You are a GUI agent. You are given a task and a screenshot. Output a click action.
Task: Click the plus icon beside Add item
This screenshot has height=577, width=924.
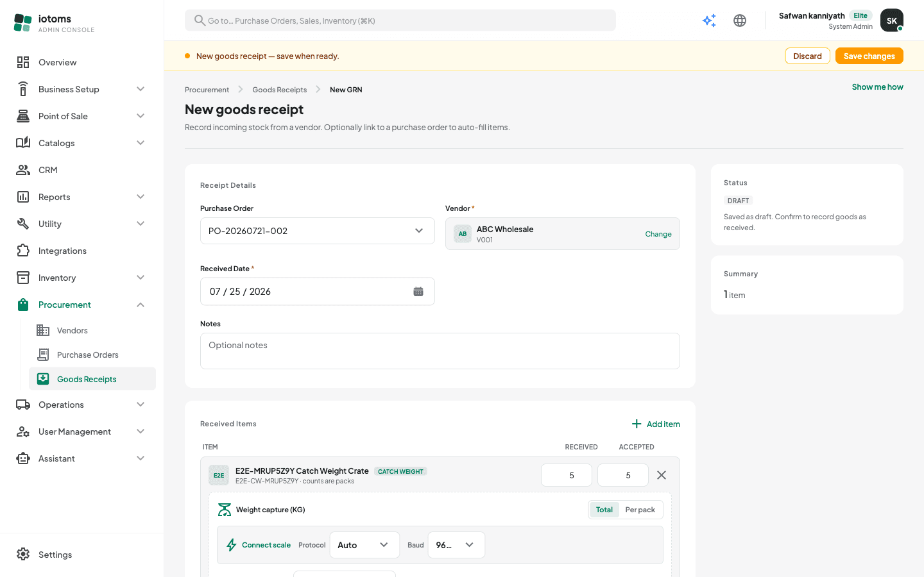click(637, 424)
